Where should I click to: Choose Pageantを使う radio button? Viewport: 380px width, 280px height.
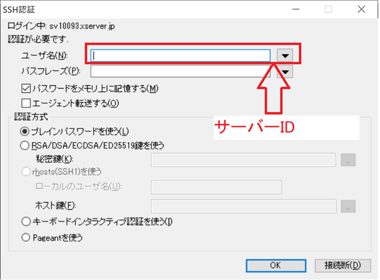tap(25, 238)
